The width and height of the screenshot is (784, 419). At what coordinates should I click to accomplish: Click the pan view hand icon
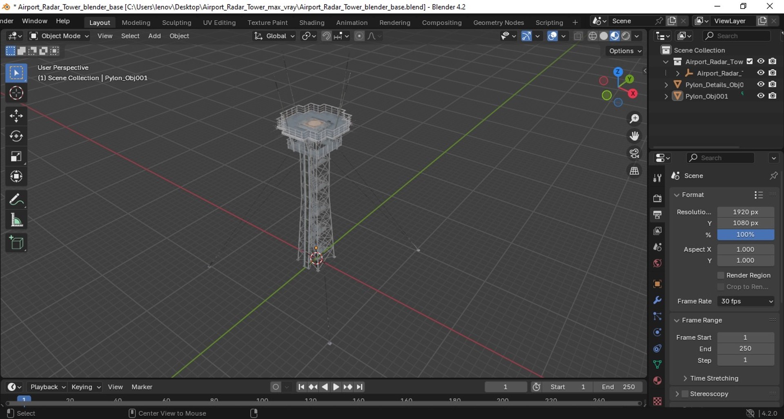pyautogui.click(x=634, y=136)
